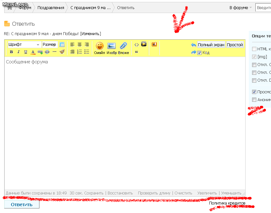
Task: Tick the HTML option checkbox
Action: click(x=254, y=49)
